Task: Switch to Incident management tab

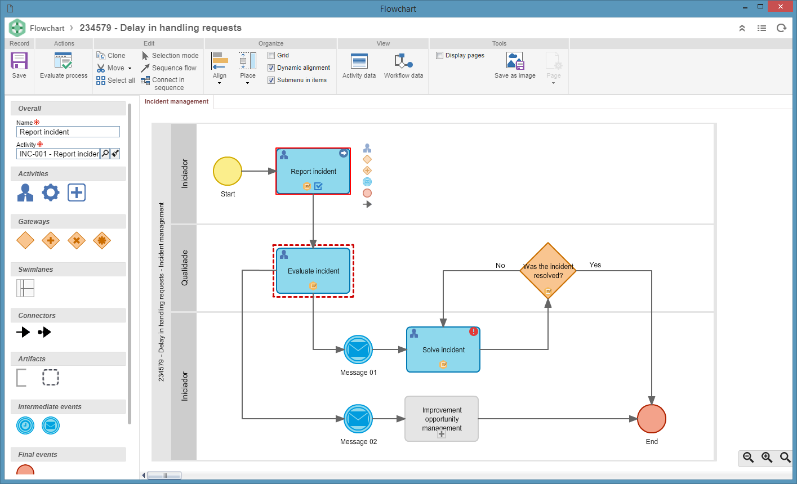Action: point(177,102)
